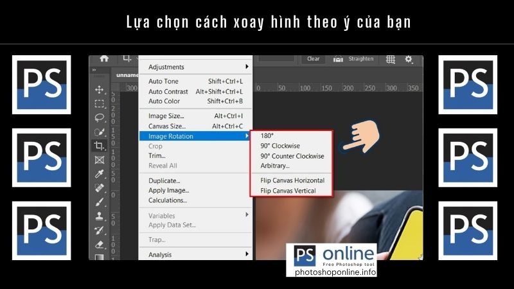The width and height of the screenshot is (514, 289).
Task: Select the Rectangular Marquee tool
Action: click(x=100, y=104)
